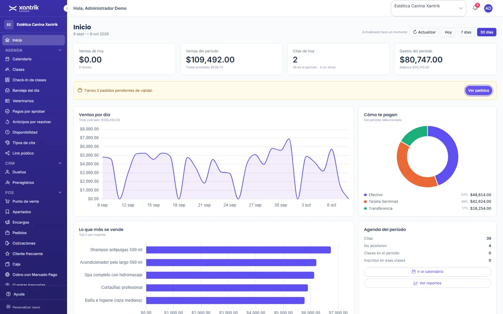Open Anticipos por resolver

tap(34, 122)
